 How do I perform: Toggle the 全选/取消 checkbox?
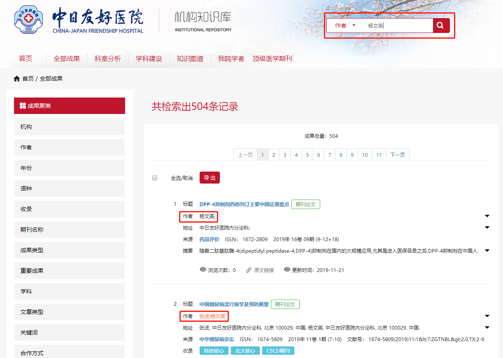155,178
